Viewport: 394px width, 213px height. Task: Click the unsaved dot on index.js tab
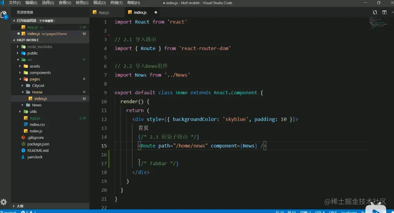click(x=156, y=12)
